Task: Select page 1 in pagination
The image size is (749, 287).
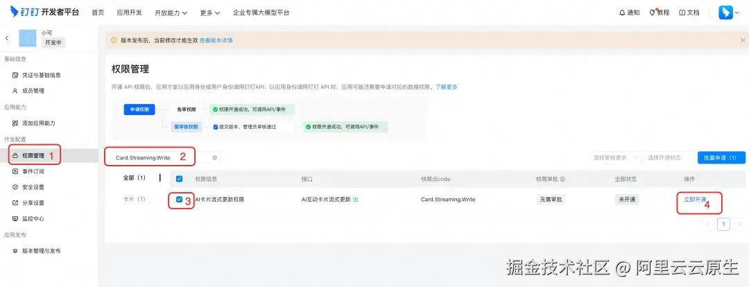Action: [x=723, y=224]
